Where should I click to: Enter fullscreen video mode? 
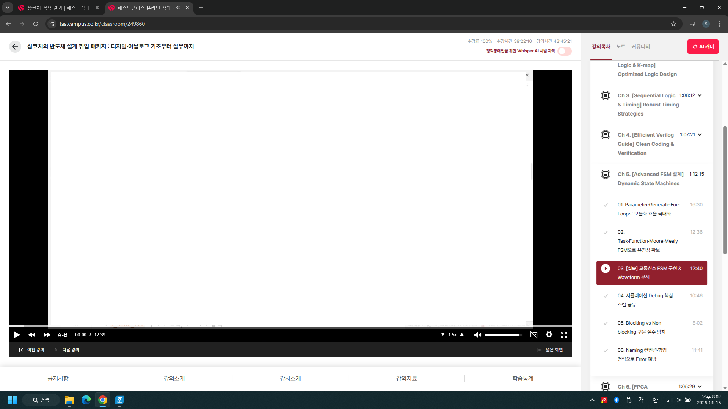[564, 335]
